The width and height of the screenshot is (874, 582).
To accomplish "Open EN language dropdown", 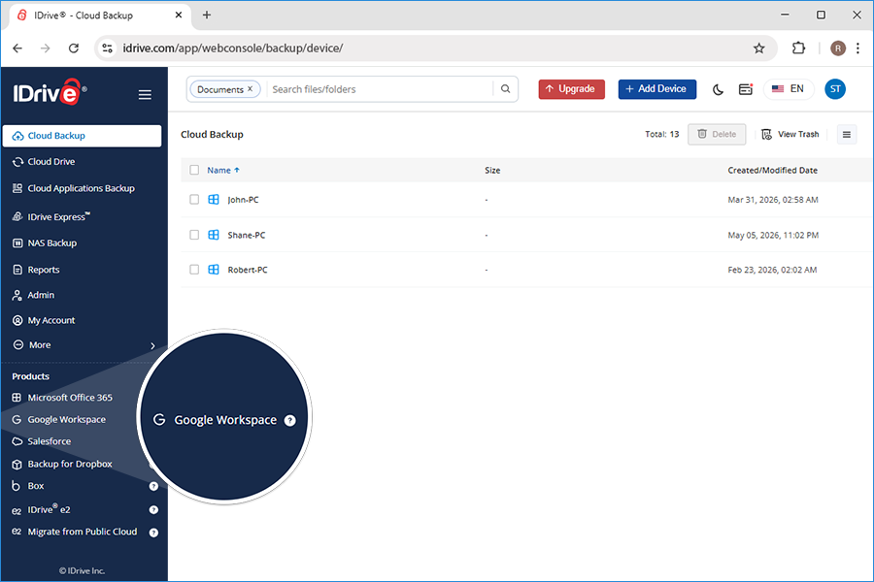I will 789,89.
